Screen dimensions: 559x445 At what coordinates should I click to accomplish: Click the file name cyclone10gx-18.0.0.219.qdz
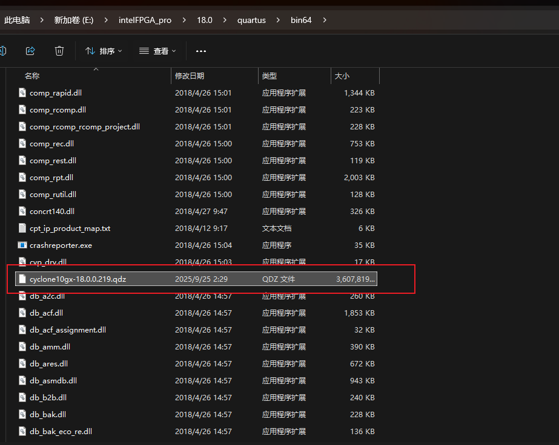pyautogui.click(x=78, y=279)
